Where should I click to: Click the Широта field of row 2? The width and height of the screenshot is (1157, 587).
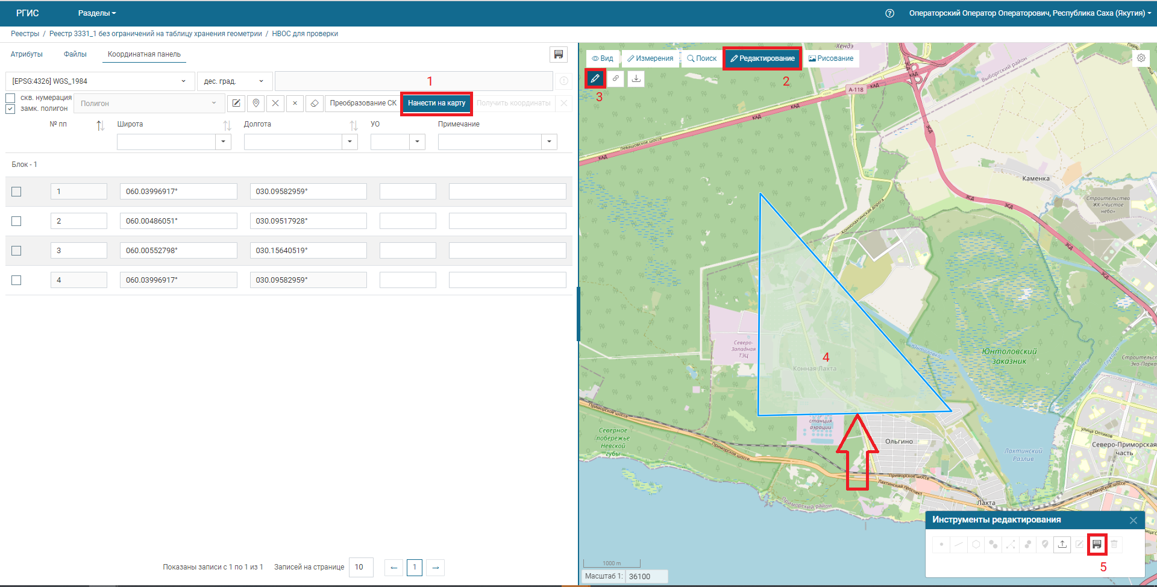178,221
